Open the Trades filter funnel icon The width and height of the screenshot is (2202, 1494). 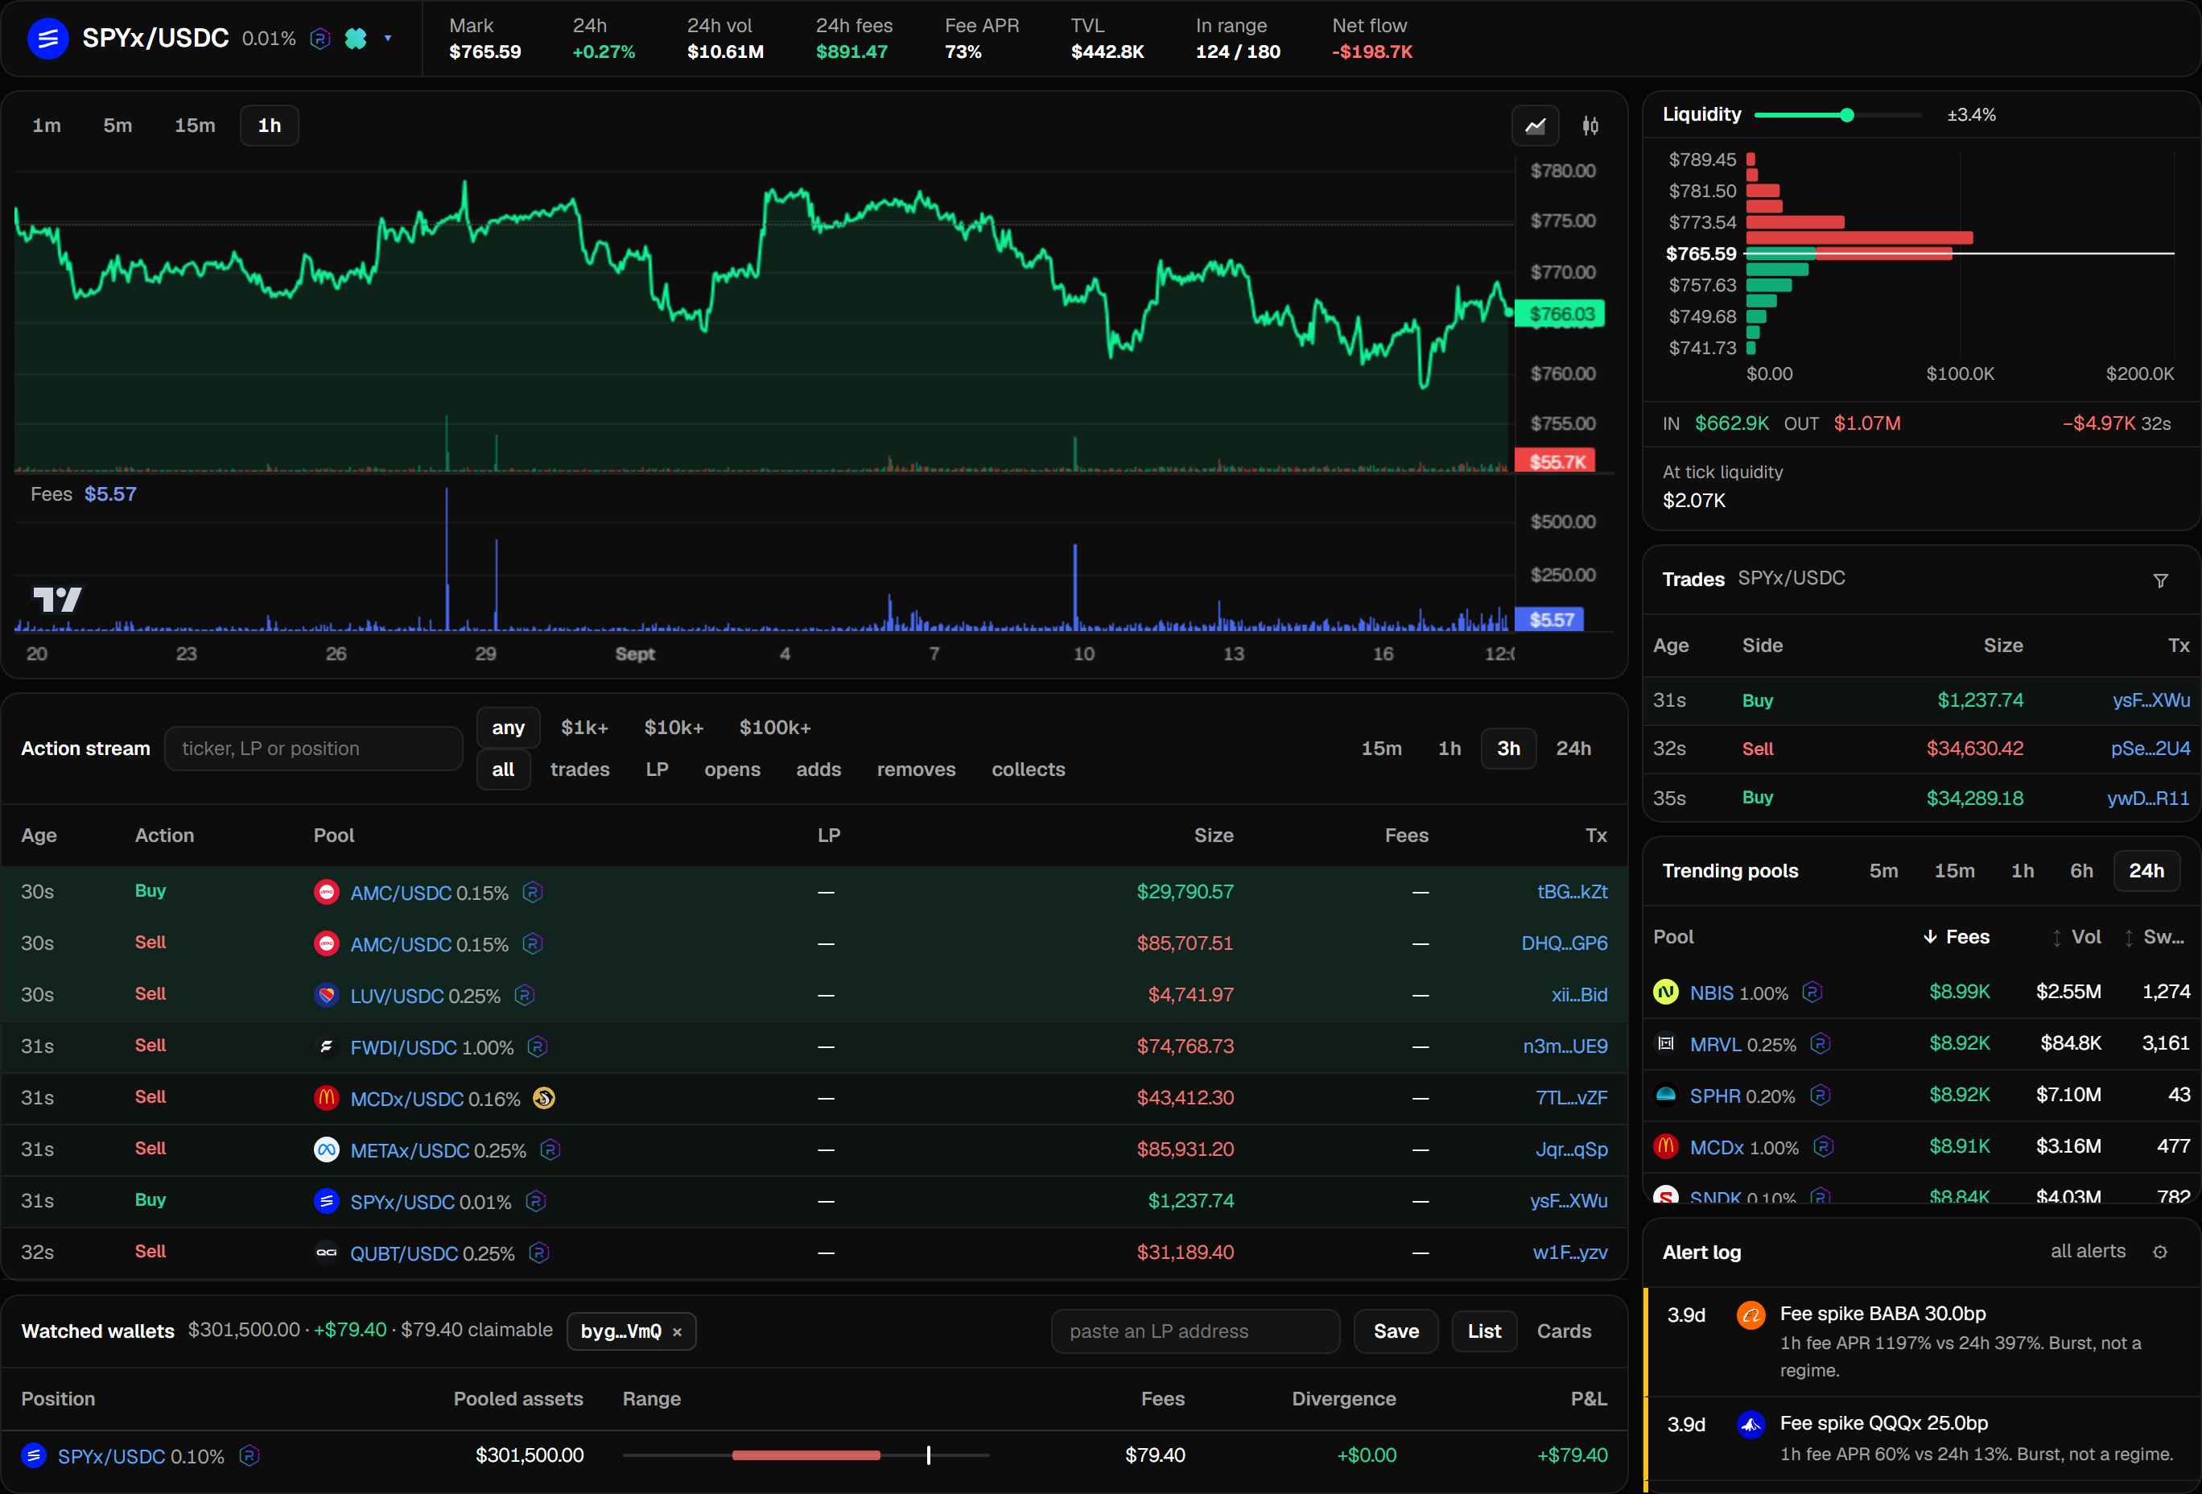coord(2160,580)
